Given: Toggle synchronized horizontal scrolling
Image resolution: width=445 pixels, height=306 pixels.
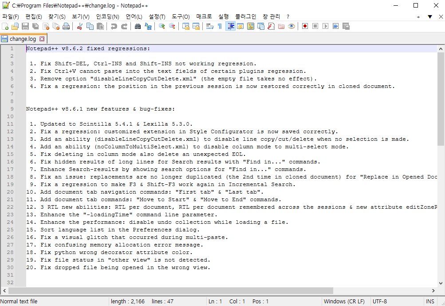Looking at the screenshot, I should tap(196, 26).
